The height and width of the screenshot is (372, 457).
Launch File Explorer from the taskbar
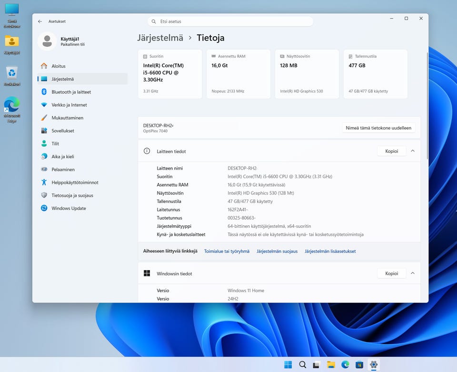tap(331, 364)
